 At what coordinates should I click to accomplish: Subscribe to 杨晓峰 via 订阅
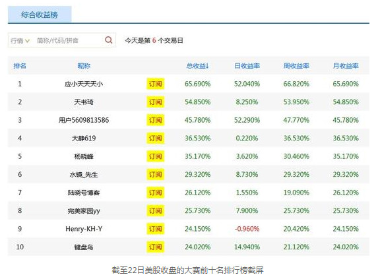155,156
